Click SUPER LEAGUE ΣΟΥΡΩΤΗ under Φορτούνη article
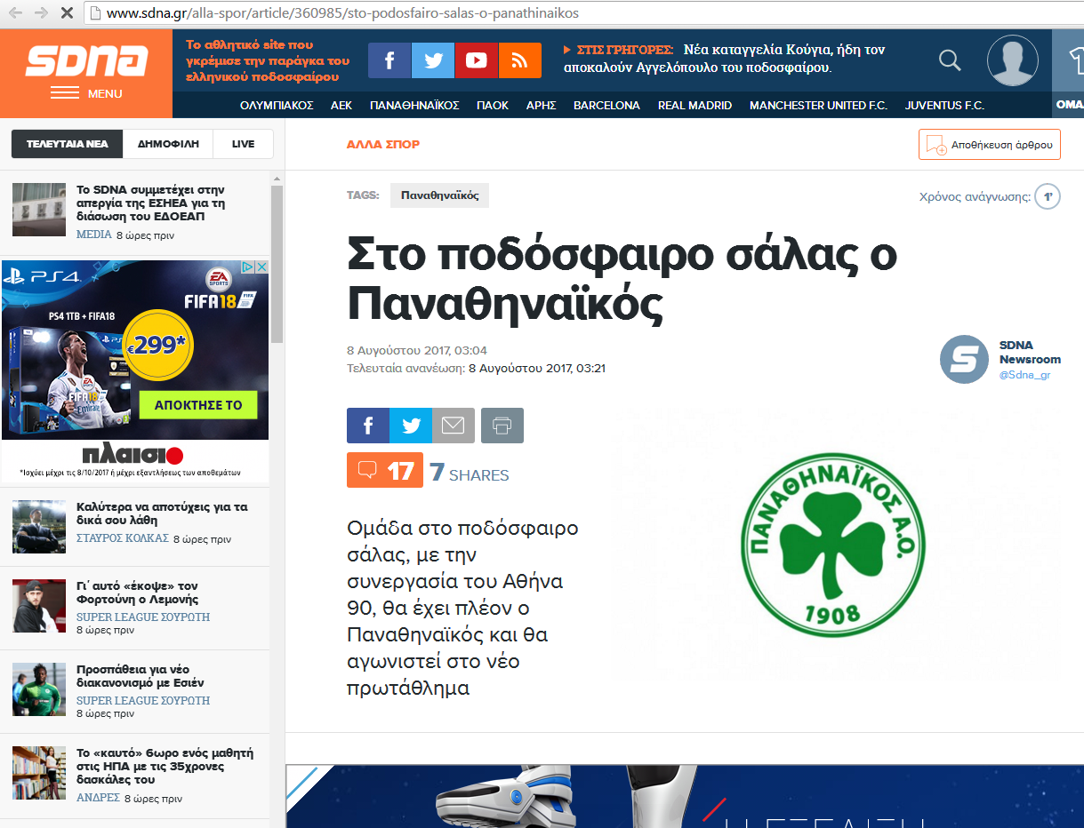 tap(143, 617)
